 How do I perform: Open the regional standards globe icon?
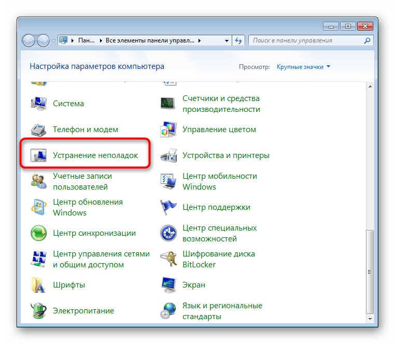pyautogui.click(x=168, y=311)
